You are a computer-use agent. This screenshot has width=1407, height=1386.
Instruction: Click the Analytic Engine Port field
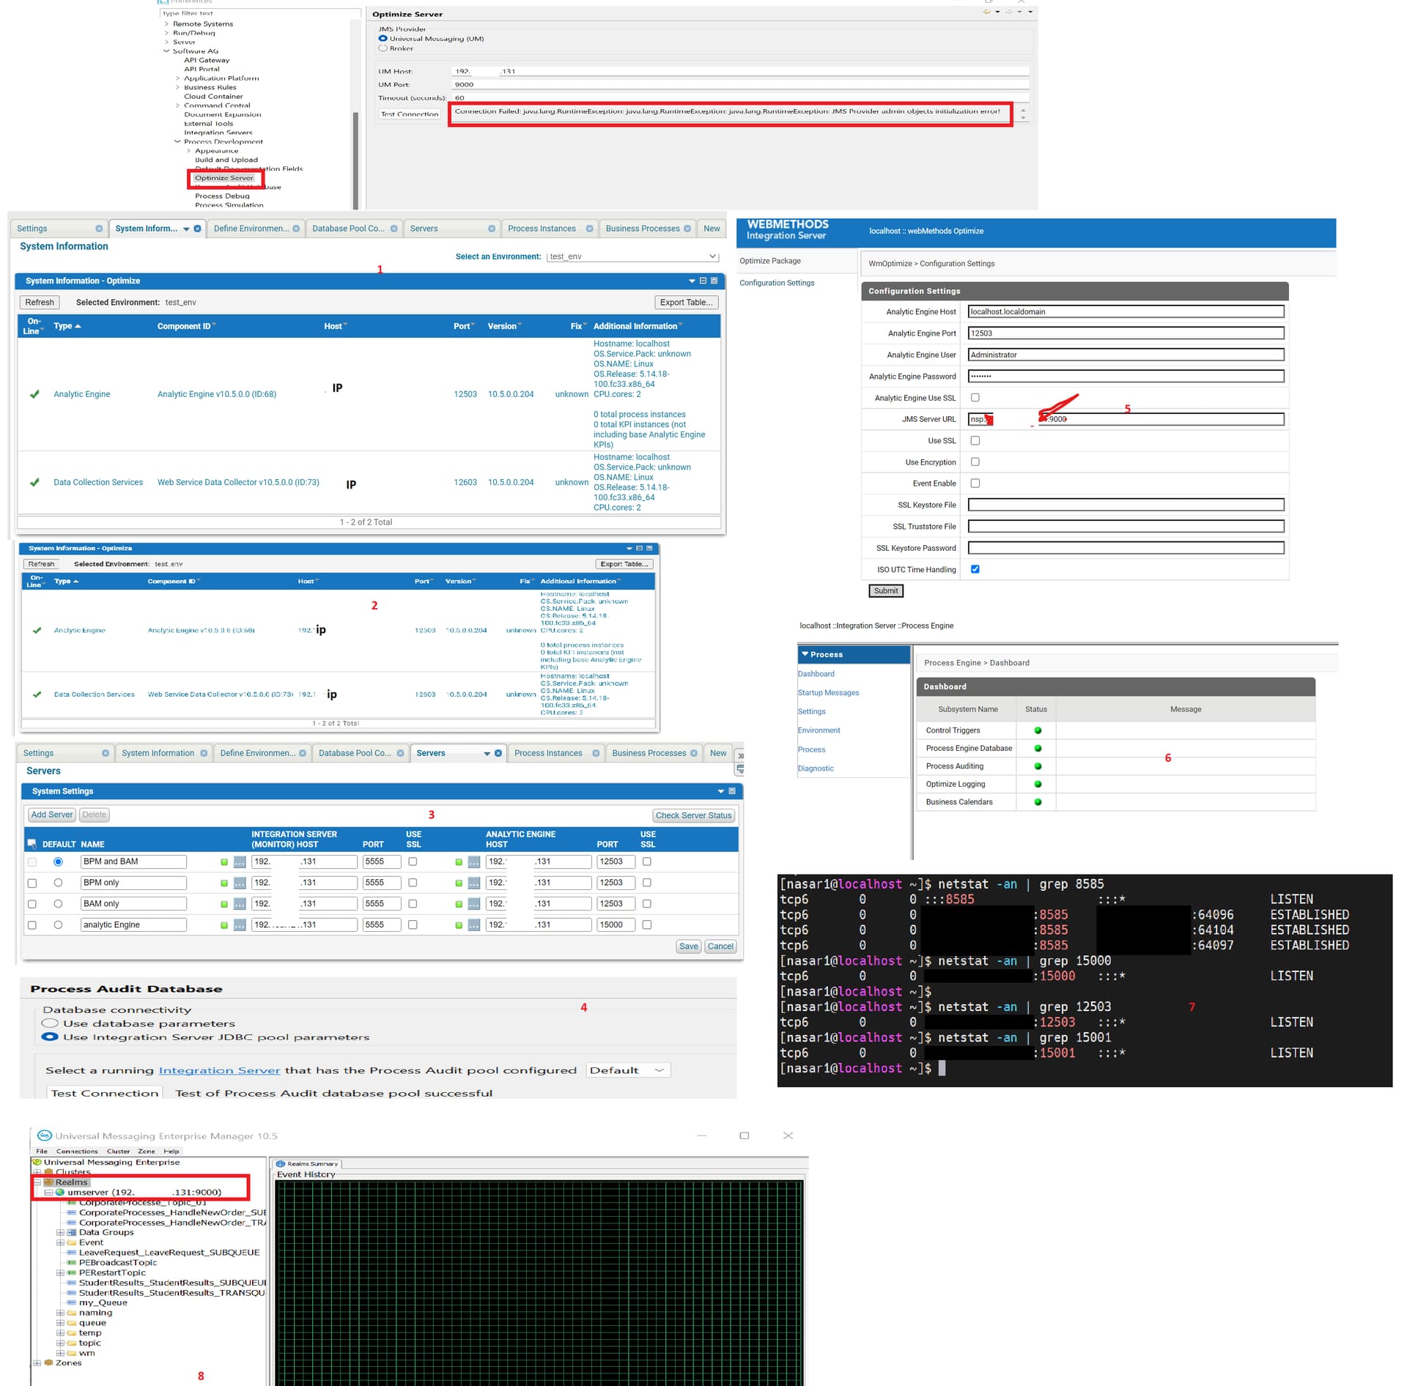[x=1126, y=333]
